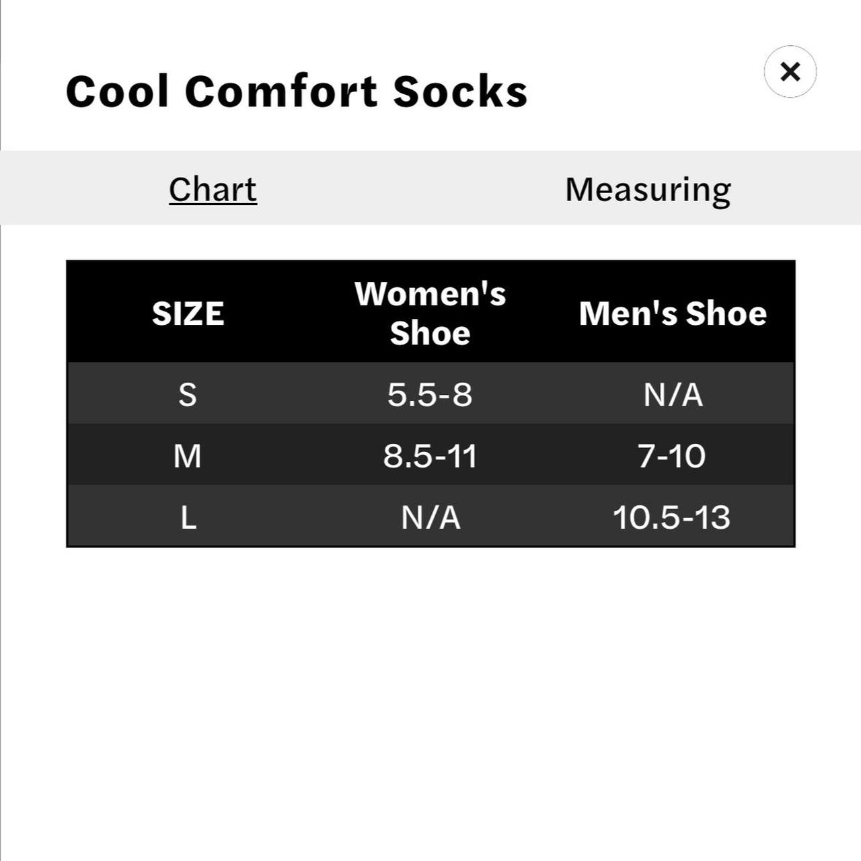Select the M size row
Image resolution: width=861 pixels, height=861 pixels.
(189, 456)
